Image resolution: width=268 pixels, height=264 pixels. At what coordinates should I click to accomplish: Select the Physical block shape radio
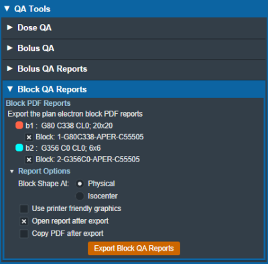[x=80, y=184]
